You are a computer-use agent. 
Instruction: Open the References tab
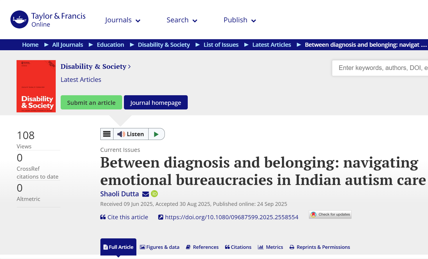pos(202,247)
